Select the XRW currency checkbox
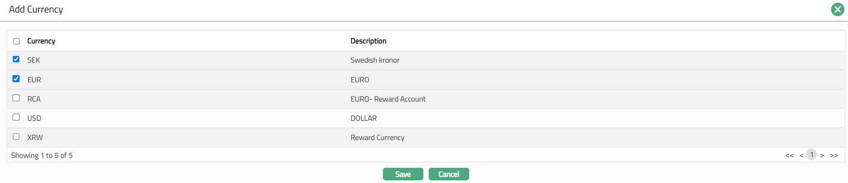848x183 pixels. point(16,136)
